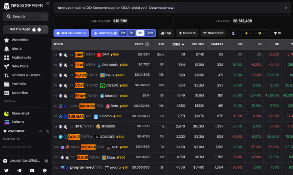Screen dimensions: 293x175
Task: Click price currency dollar icon in header
Action: tap(147, 44)
